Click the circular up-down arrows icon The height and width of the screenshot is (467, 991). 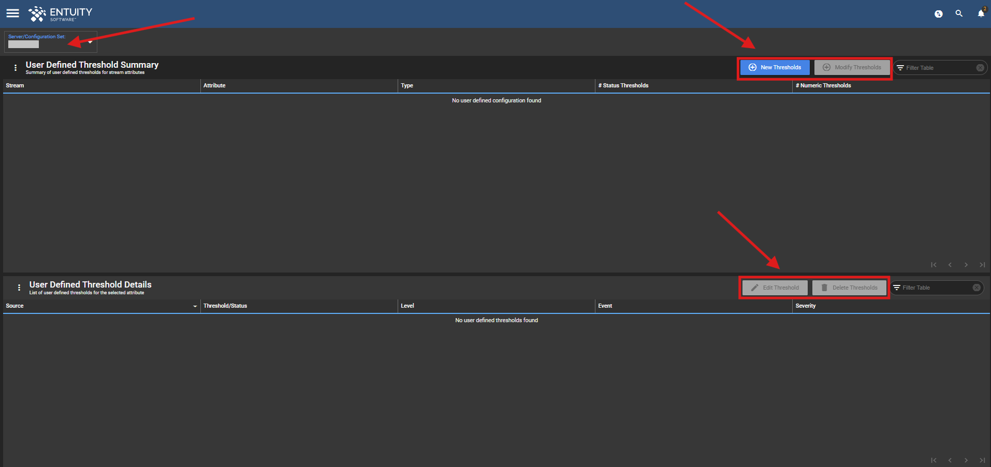[x=938, y=14]
